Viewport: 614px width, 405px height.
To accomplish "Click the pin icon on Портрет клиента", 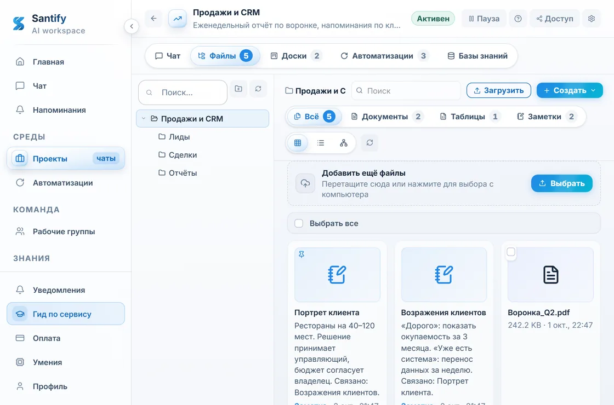I will [302, 254].
